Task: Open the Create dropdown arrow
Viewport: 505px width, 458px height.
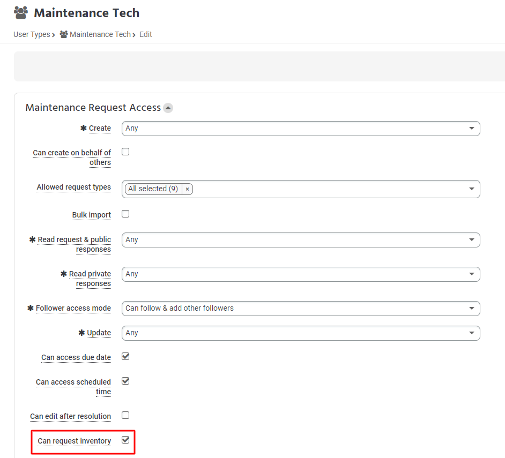Action: (472, 129)
